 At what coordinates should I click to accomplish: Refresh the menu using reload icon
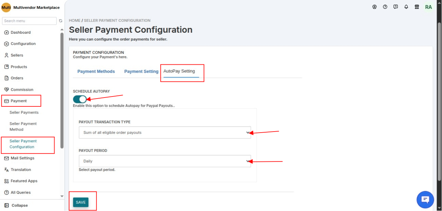[61, 21]
